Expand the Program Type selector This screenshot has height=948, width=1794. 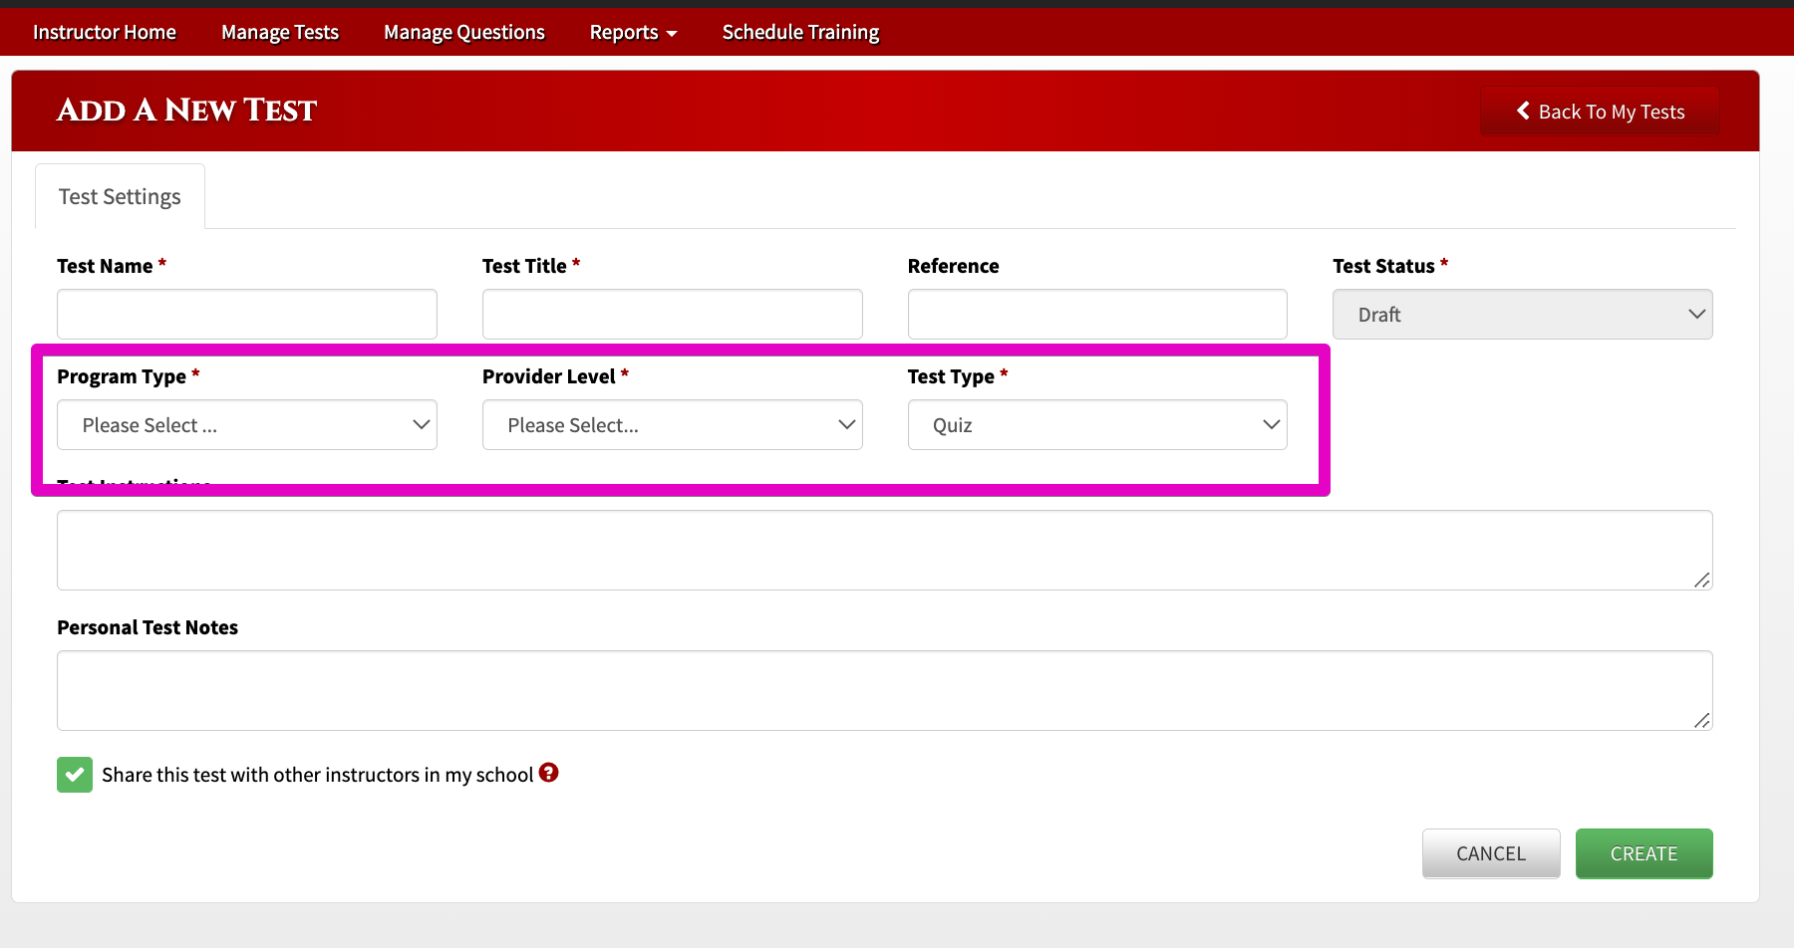coord(246,424)
